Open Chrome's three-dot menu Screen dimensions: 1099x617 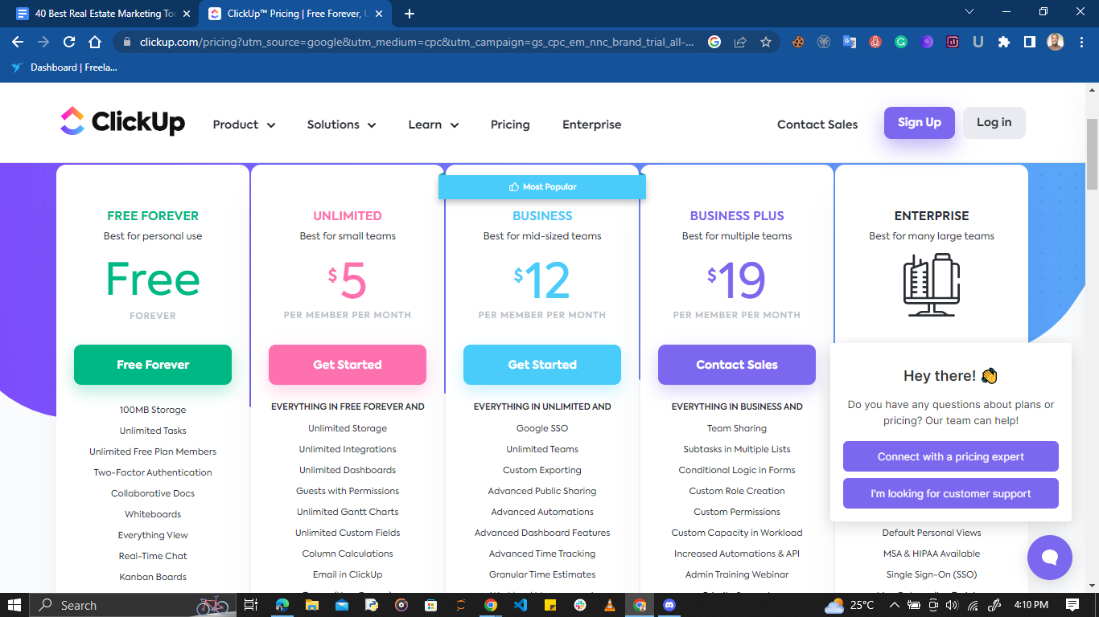tap(1080, 43)
